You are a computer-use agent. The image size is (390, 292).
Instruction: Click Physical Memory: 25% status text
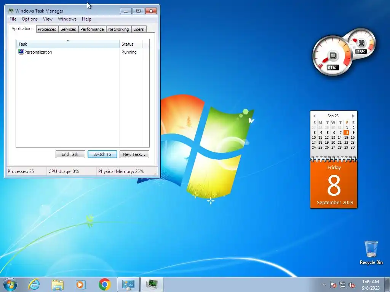(x=121, y=171)
